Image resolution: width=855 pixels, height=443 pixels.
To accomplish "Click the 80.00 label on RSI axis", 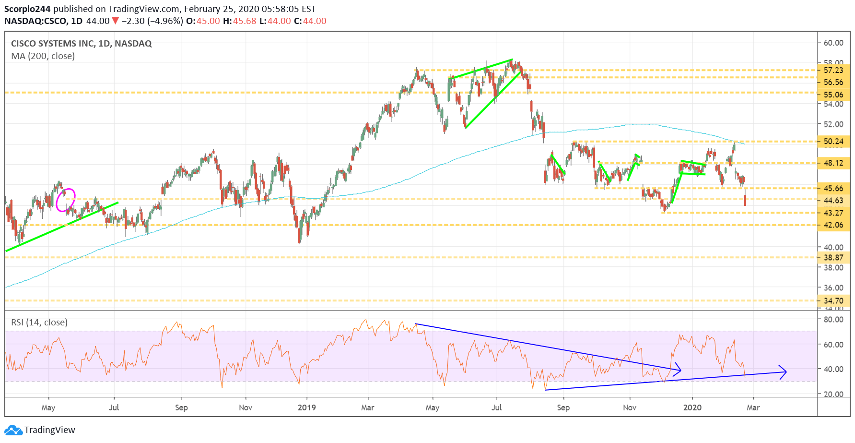I will pos(833,320).
